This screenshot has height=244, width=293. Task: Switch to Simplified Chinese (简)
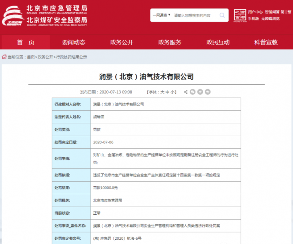tap(282, 12)
